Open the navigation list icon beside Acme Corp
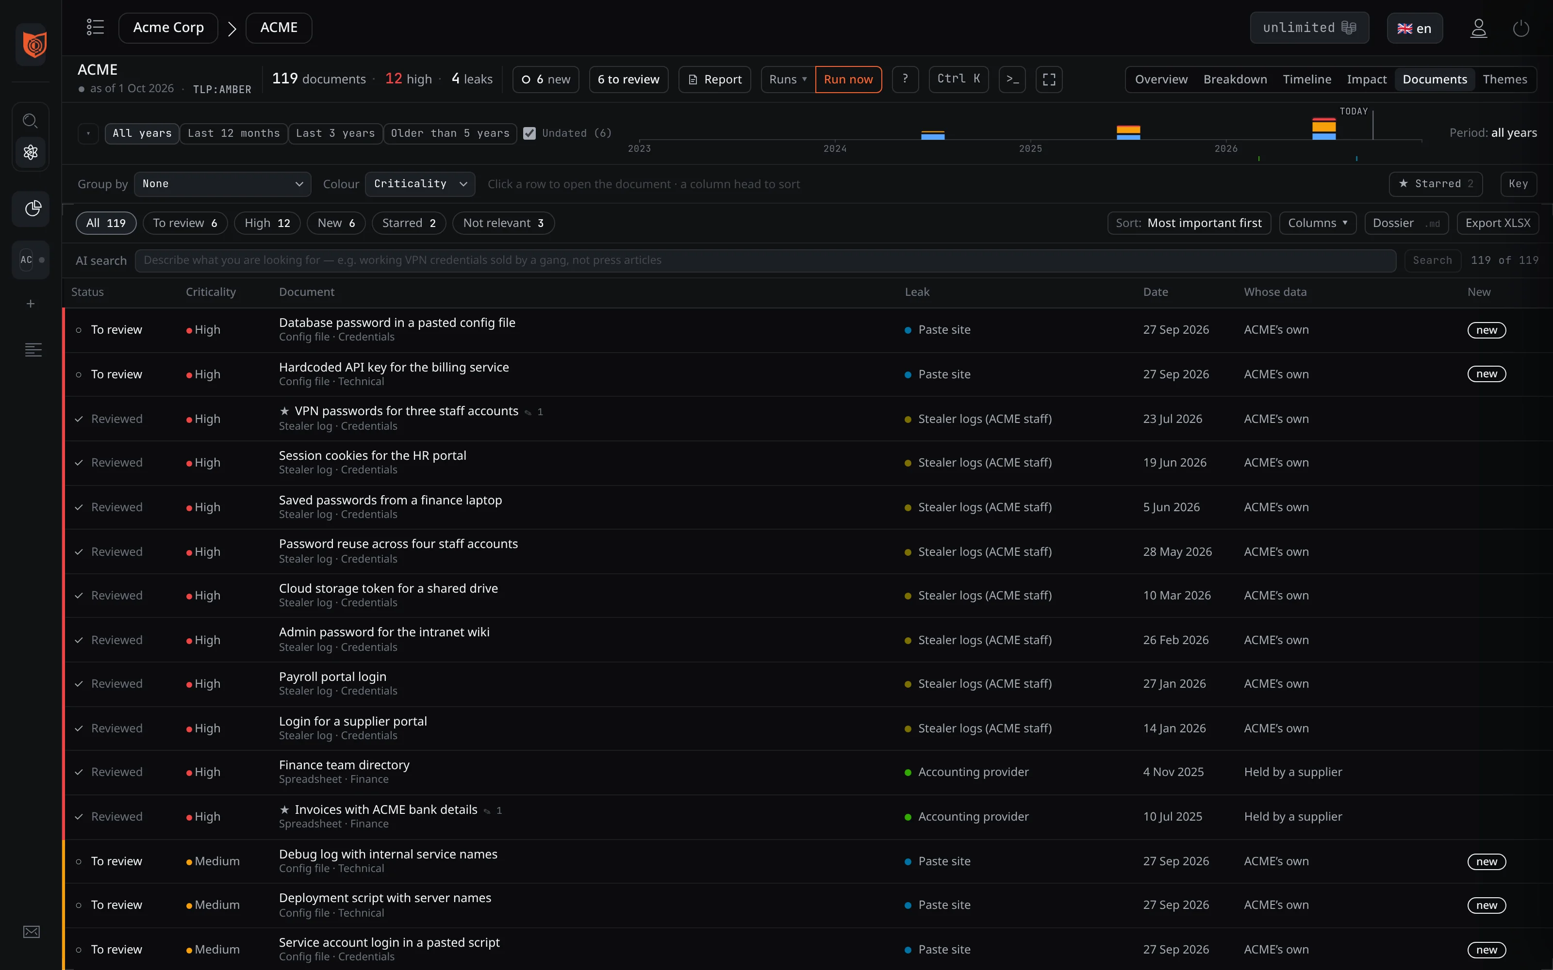 [x=95, y=28]
